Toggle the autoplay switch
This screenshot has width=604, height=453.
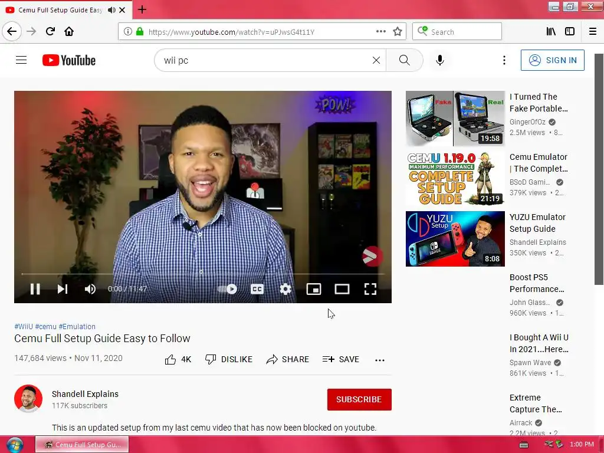coord(228,289)
